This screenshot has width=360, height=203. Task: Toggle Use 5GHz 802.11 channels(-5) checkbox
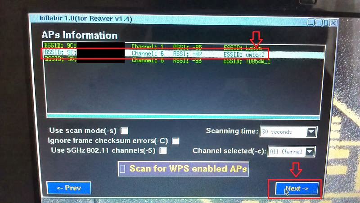163,151
